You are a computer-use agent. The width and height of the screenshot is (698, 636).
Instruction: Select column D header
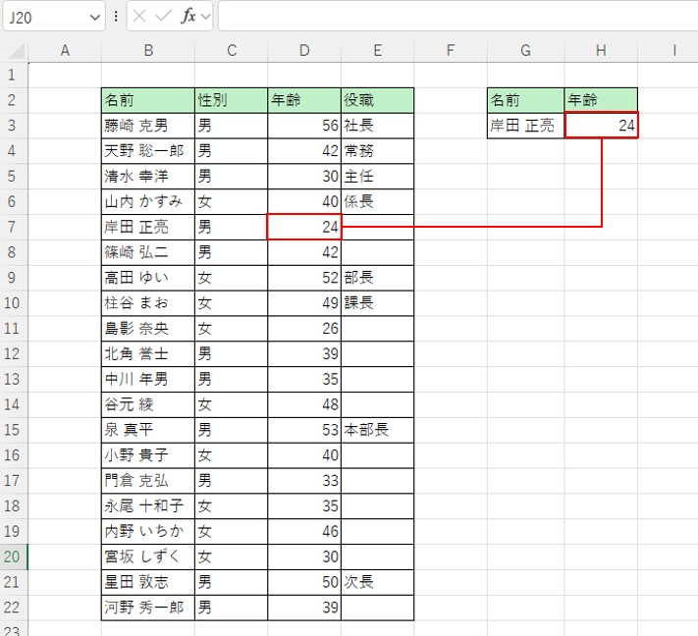tap(304, 51)
